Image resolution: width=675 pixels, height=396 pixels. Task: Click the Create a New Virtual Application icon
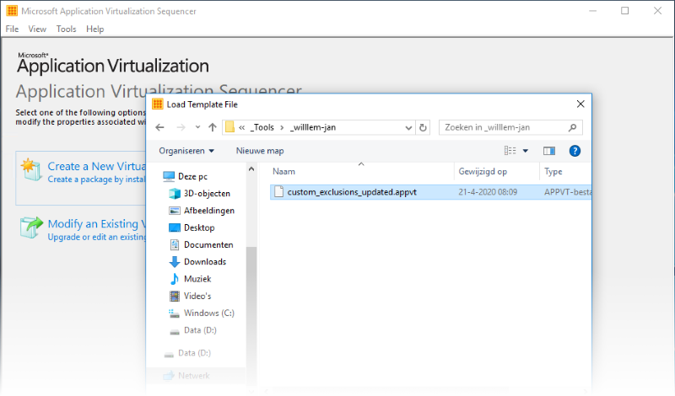31,167
